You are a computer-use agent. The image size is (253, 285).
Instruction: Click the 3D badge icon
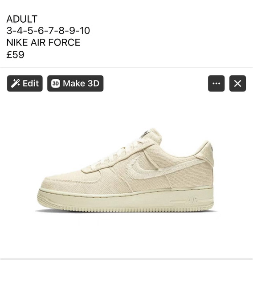[55, 83]
